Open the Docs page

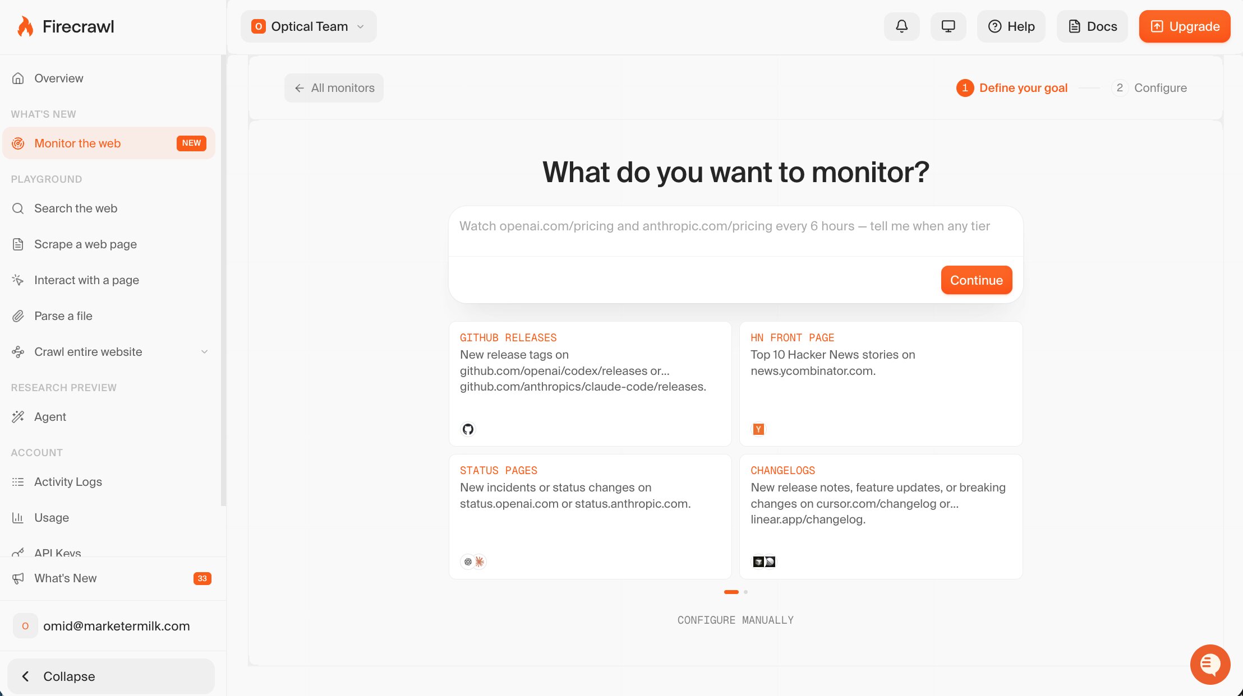click(1092, 26)
